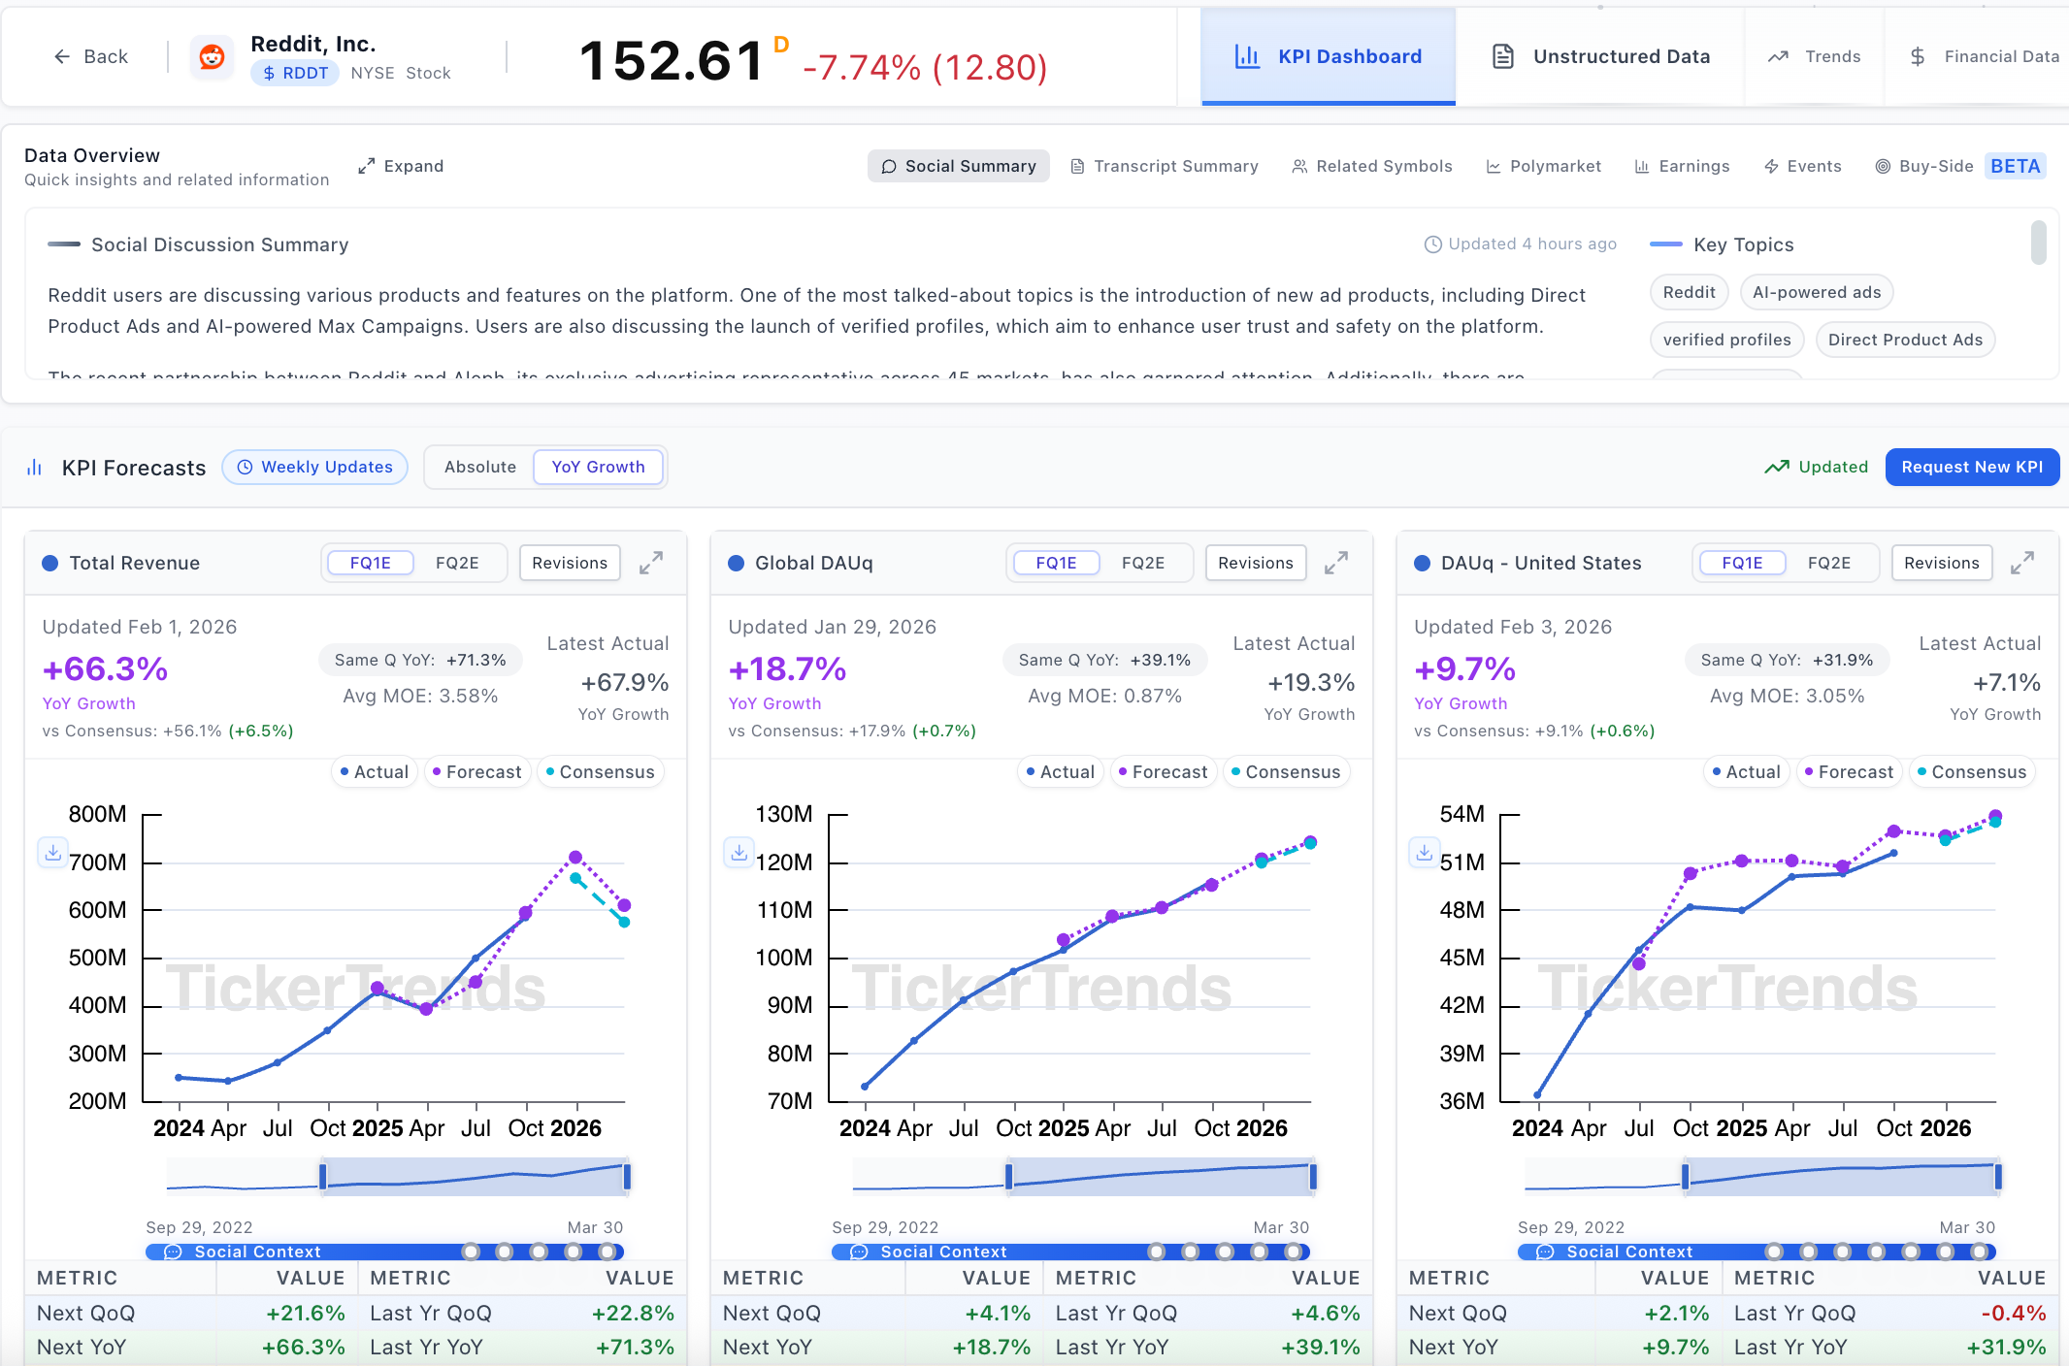Image resolution: width=2069 pixels, height=1366 pixels.
Task: Select FQ2E for Total Revenue
Action: tap(457, 563)
